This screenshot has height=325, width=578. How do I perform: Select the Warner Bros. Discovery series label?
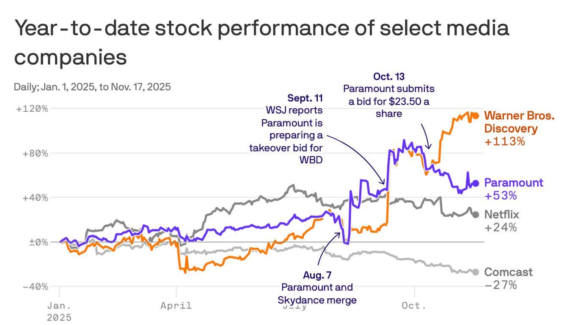pos(519,122)
